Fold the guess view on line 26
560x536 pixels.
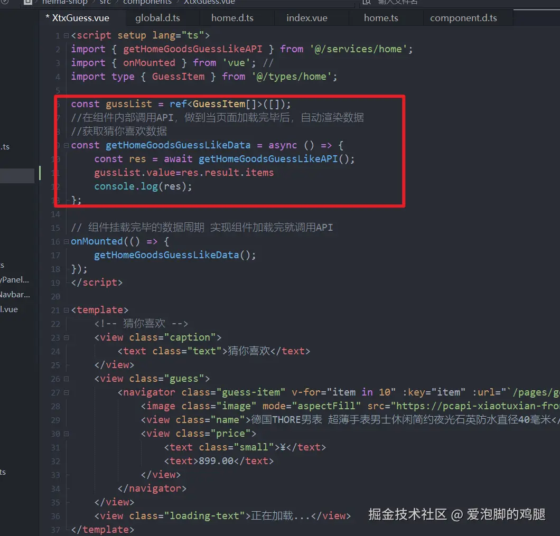coord(66,379)
